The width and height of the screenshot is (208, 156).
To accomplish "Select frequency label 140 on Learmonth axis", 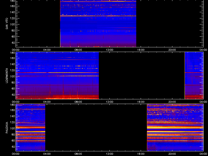I will (x=13, y=64).
